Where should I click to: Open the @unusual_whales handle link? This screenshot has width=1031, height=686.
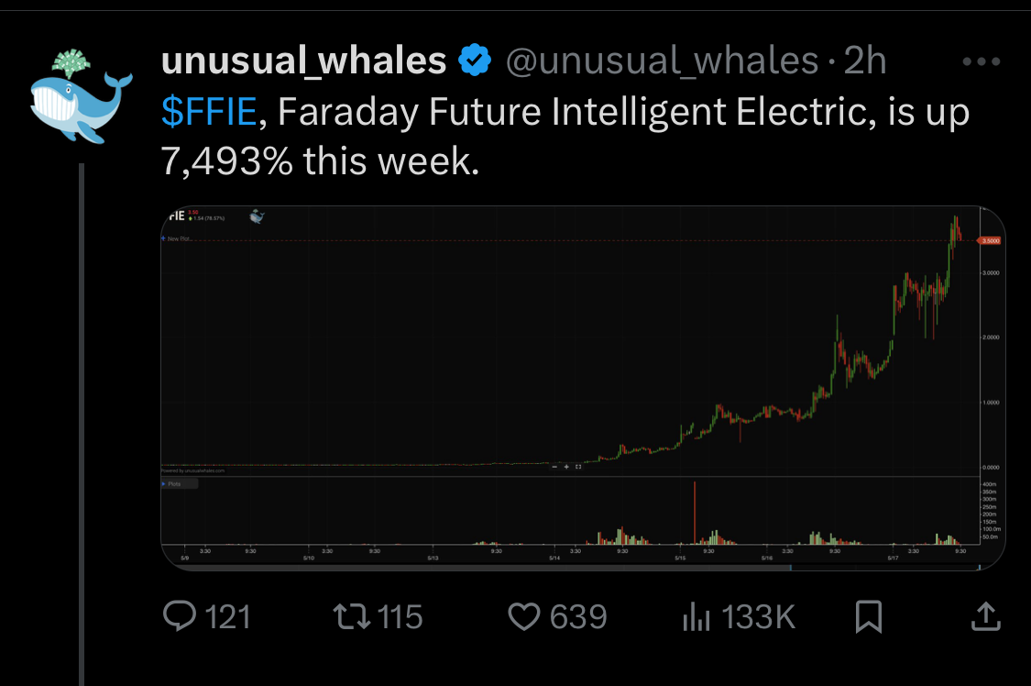tap(662, 61)
